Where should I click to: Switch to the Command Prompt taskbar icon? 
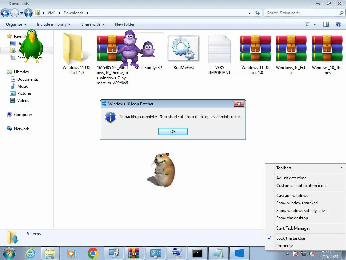coord(197,253)
